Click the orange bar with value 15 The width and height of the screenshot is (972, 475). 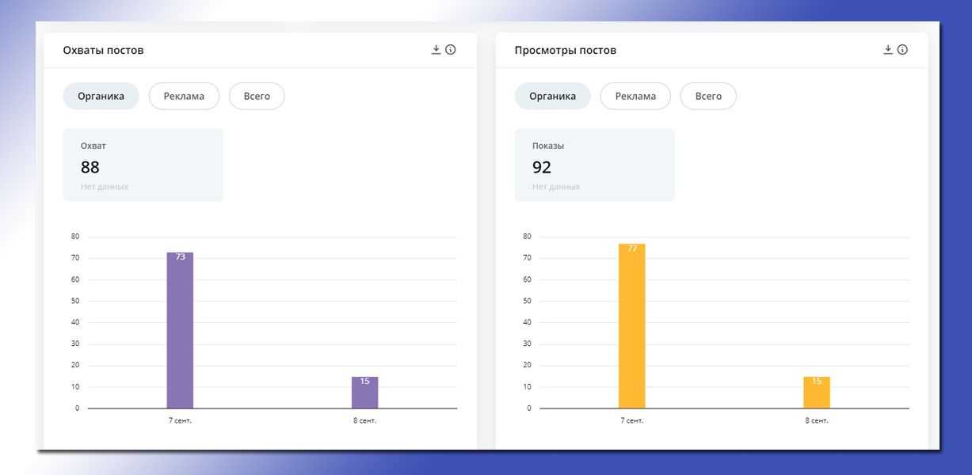(817, 393)
